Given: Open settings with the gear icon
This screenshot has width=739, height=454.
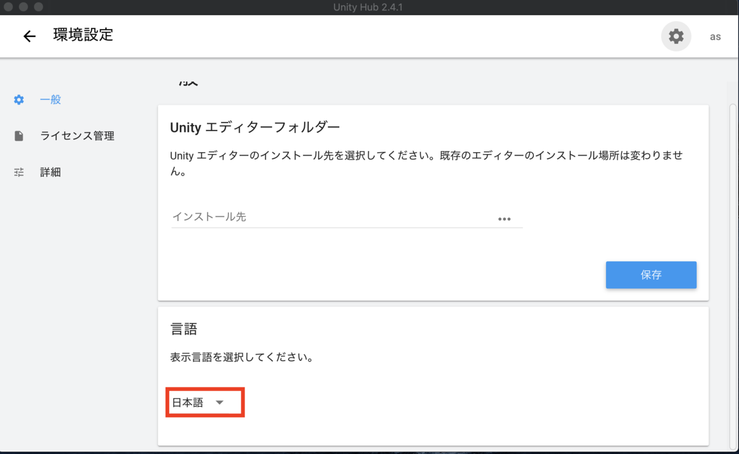Looking at the screenshot, I should coord(676,36).
